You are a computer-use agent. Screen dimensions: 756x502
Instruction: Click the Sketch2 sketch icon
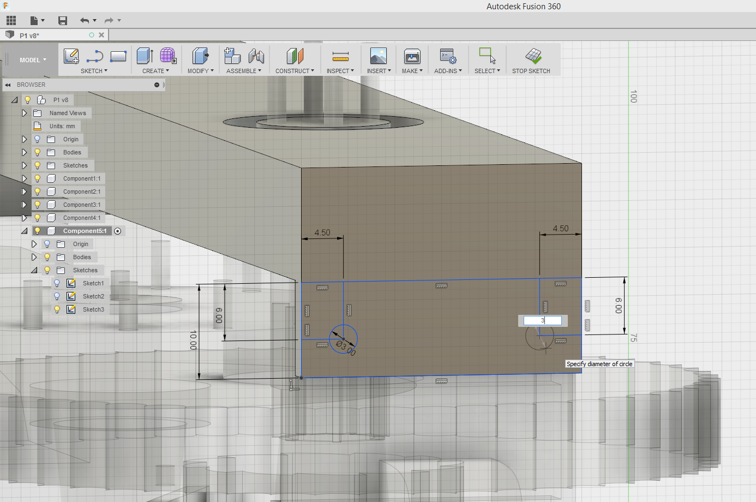coord(71,296)
